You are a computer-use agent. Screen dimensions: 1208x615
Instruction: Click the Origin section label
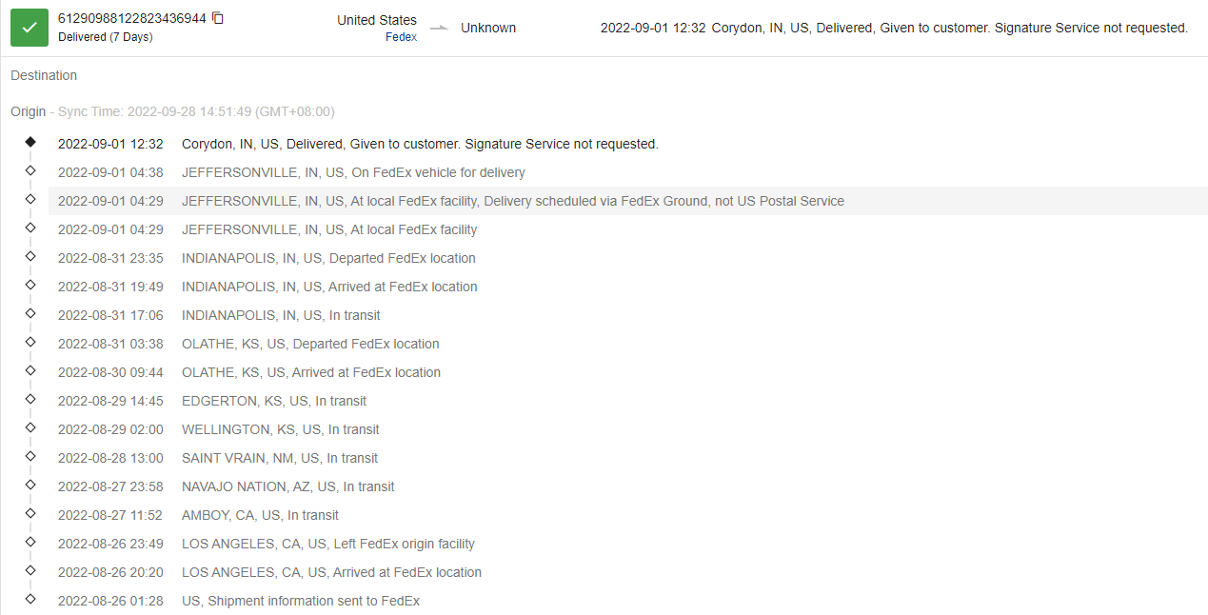(x=28, y=111)
